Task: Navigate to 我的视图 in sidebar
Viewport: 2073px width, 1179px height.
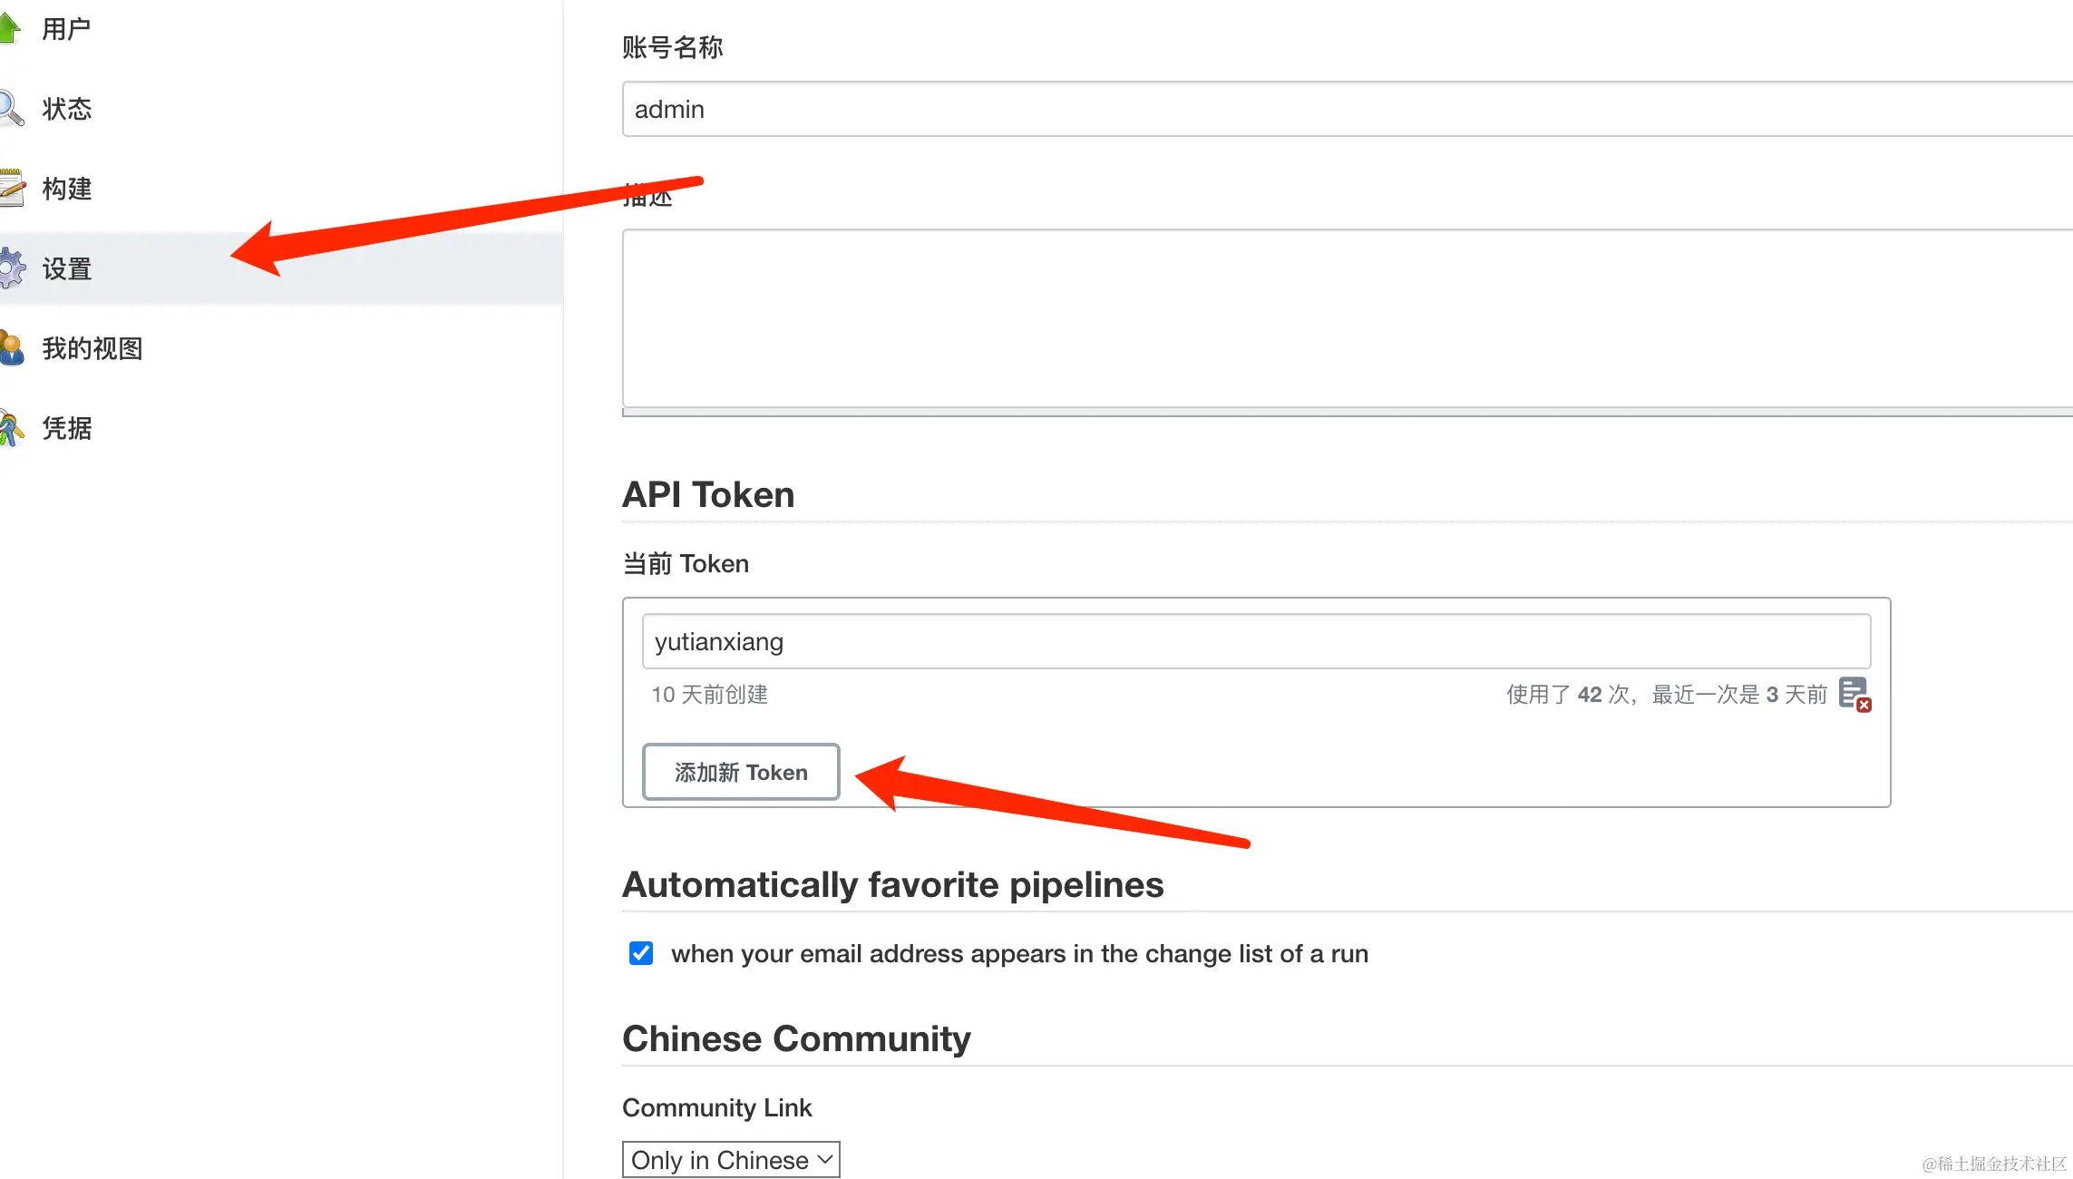Action: click(92, 349)
